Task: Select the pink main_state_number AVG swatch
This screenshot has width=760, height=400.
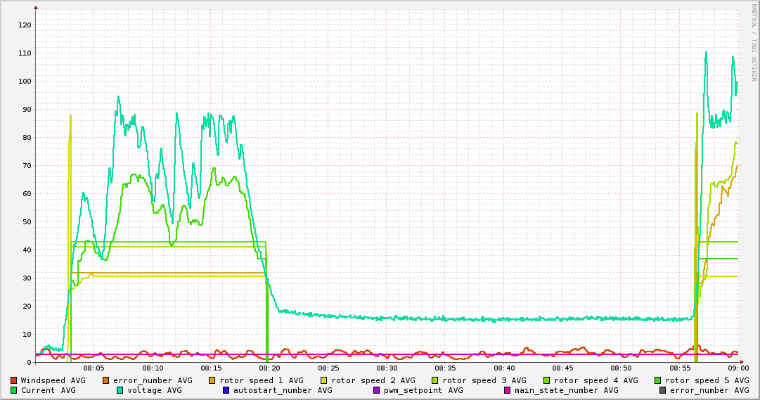Action: tap(508, 390)
